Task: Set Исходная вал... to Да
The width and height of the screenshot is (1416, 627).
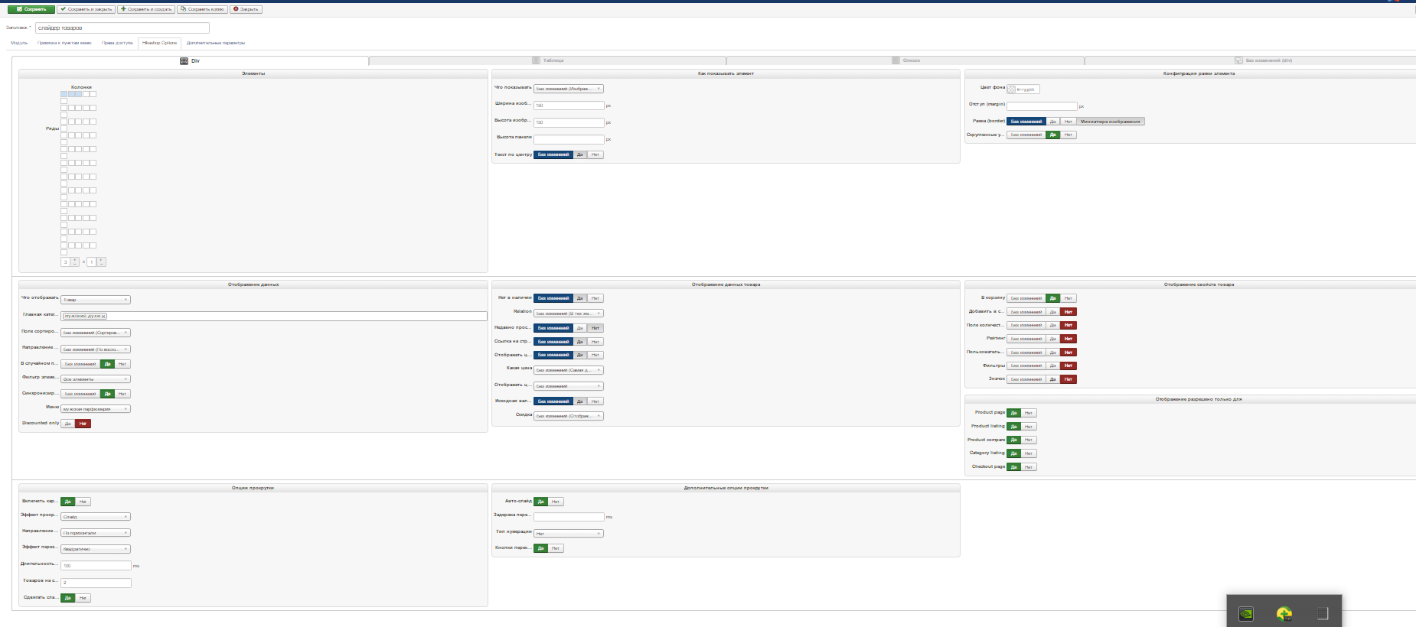Action: [580, 401]
